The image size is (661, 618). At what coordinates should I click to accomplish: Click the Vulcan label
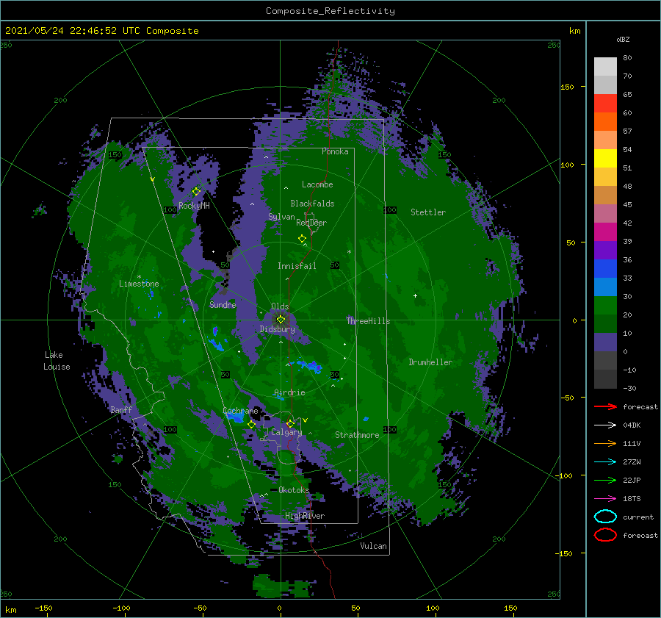coord(373,546)
